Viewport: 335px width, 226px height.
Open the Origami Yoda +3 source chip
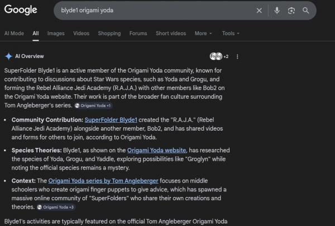56,207
